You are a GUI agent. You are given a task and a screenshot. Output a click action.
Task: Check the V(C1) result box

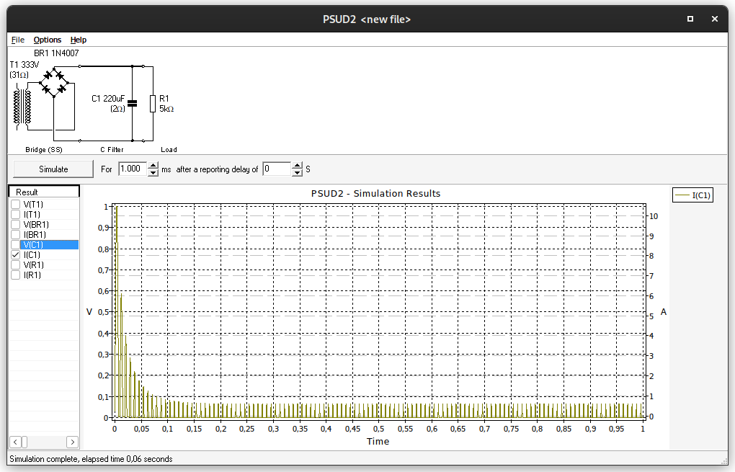[x=16, y=245]
